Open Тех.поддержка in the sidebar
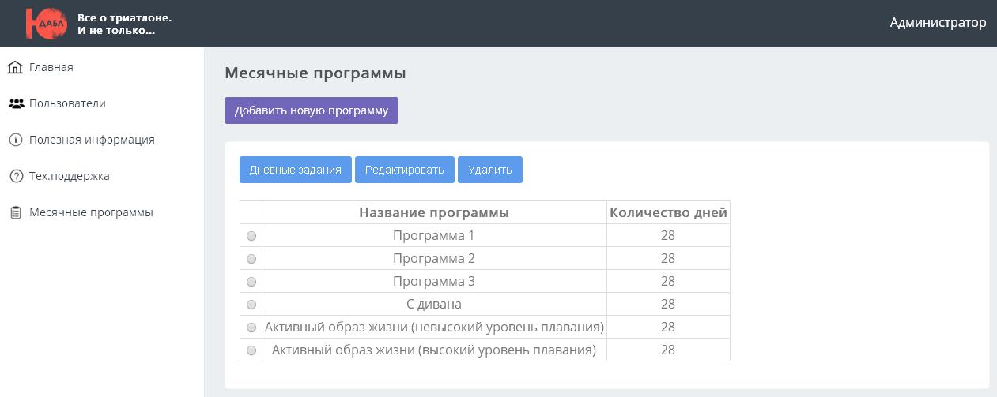The height and width of the screenshot is (397, 997). tap(70, 176)
